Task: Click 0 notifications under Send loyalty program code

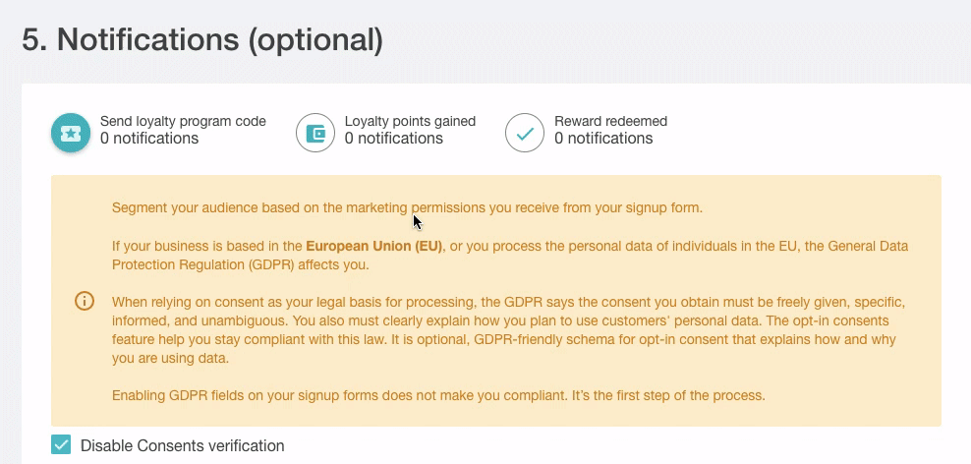Action: point(149,139)
